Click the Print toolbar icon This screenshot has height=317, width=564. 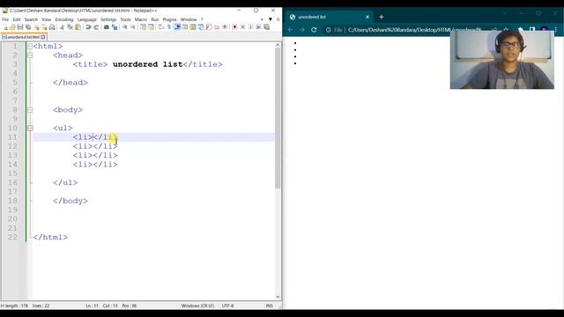pyautogui.click(x=52, y=27)
